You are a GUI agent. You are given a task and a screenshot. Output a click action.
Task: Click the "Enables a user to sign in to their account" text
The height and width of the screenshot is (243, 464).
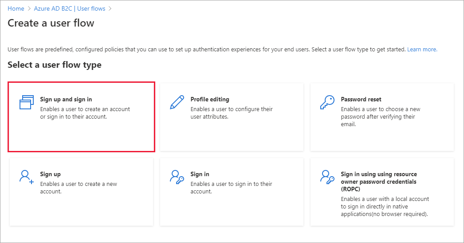[x=231, y=188]
